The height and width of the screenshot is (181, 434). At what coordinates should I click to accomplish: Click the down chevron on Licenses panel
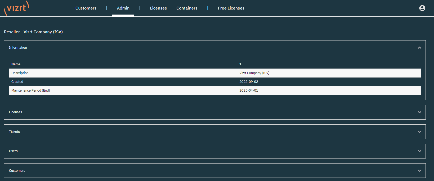(419, 112)
